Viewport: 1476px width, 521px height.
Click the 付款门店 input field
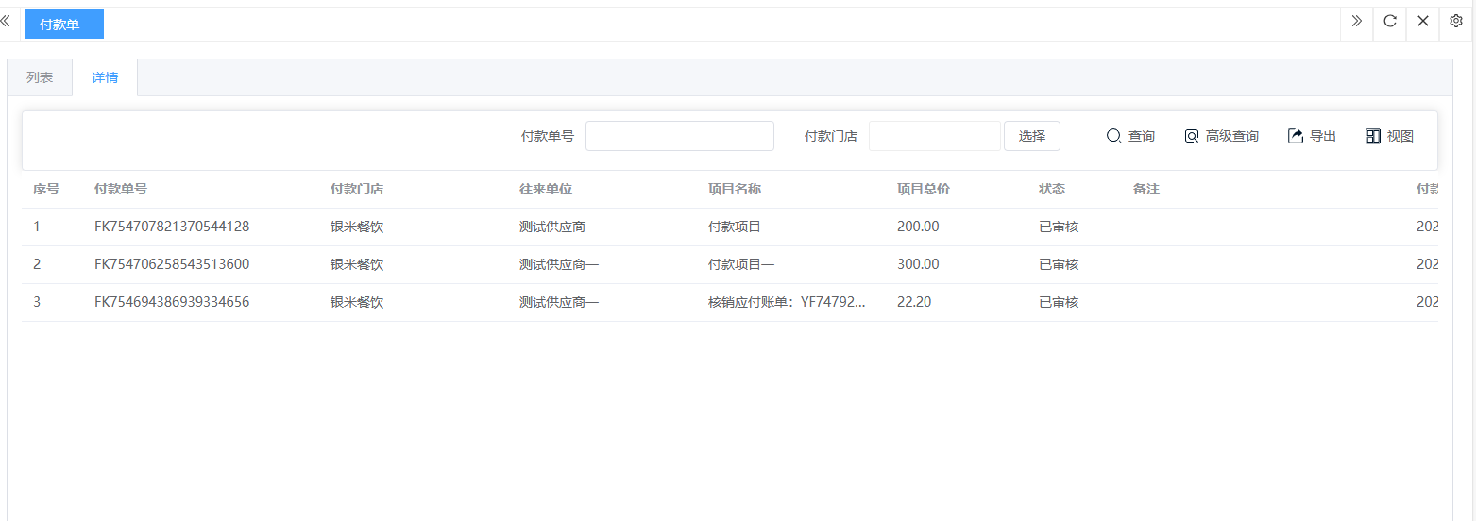pyautogui.click(x=934, y=136)
